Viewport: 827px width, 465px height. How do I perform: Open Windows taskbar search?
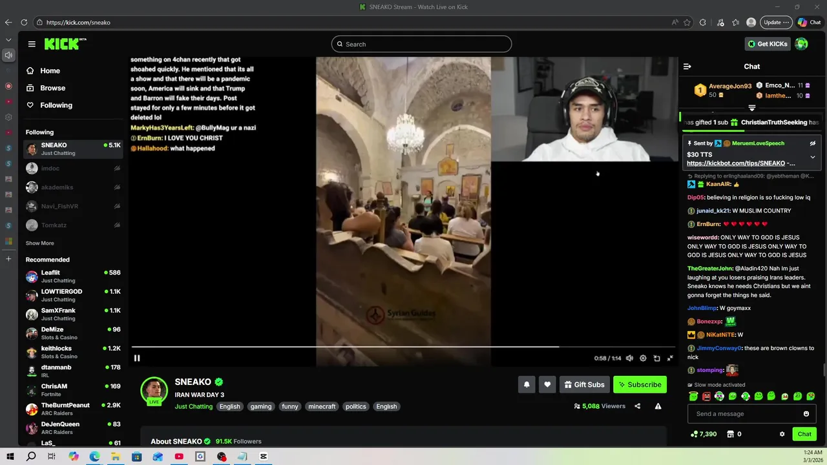coord(31,457)
